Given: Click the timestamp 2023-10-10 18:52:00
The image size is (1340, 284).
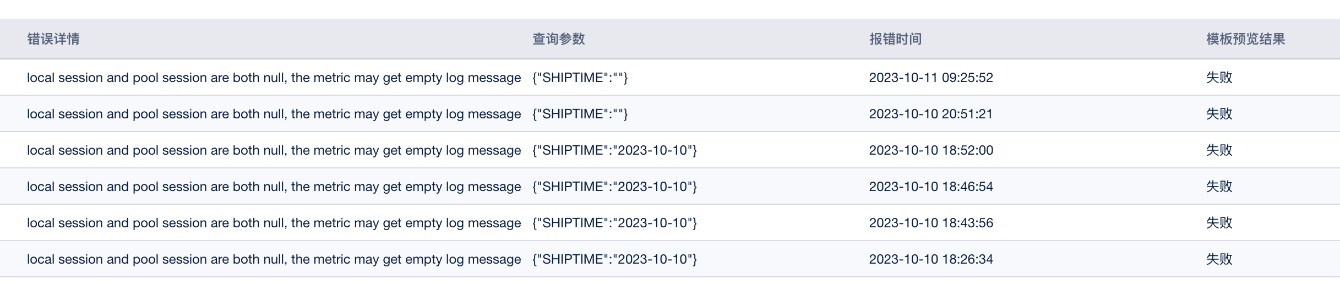Looking at the screenshot, I should tap(931, 150).
